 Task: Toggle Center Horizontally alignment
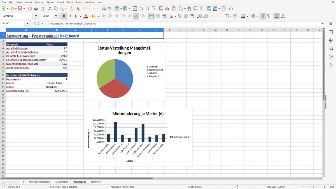110,16
